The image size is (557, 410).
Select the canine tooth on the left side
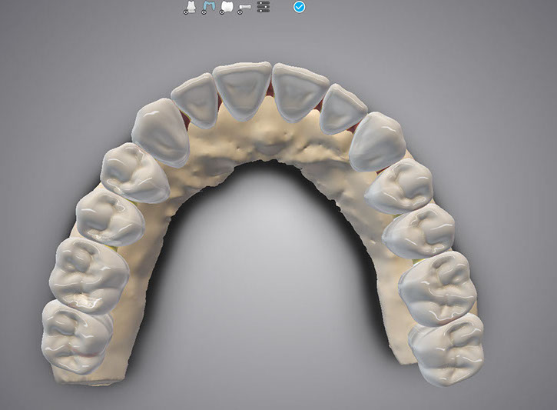tap(161, 132)
